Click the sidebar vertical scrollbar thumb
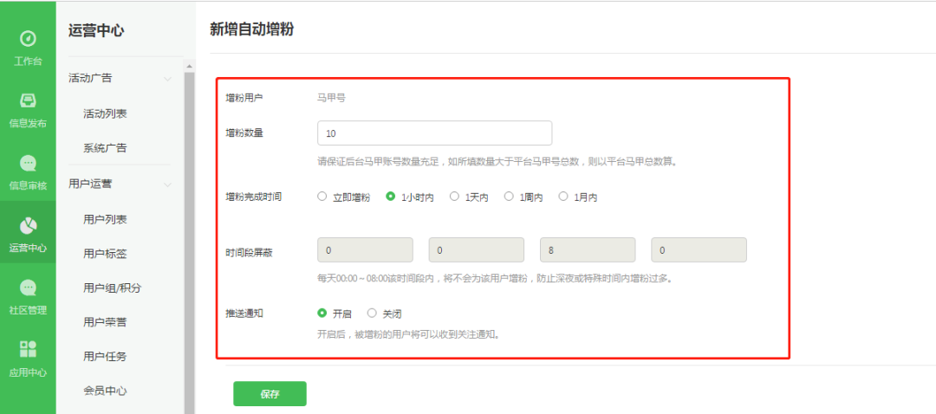Image resolution: width=936 pixels, height=414 pixels. pos(189,242)
